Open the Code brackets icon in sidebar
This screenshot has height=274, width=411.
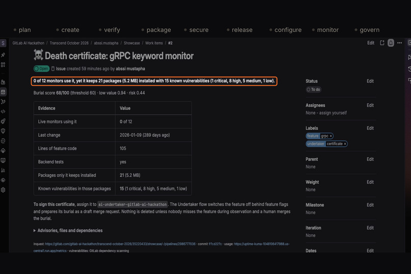click(x=3, y=111)
